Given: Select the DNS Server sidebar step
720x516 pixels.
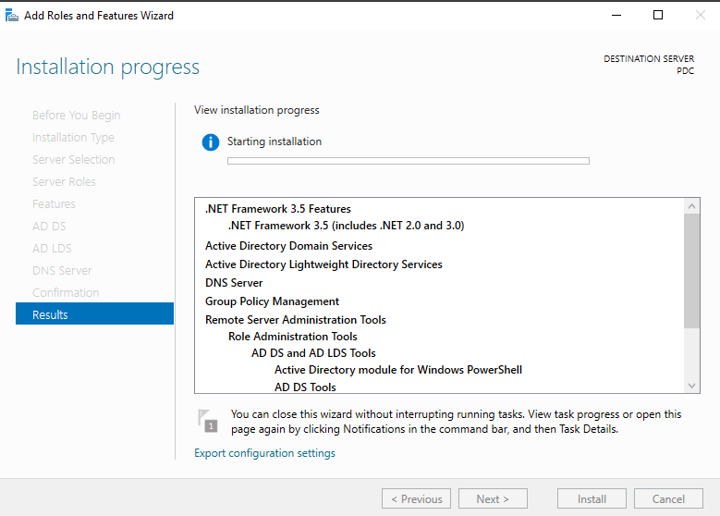Looking at the screenshot, I should click(62, 270).
